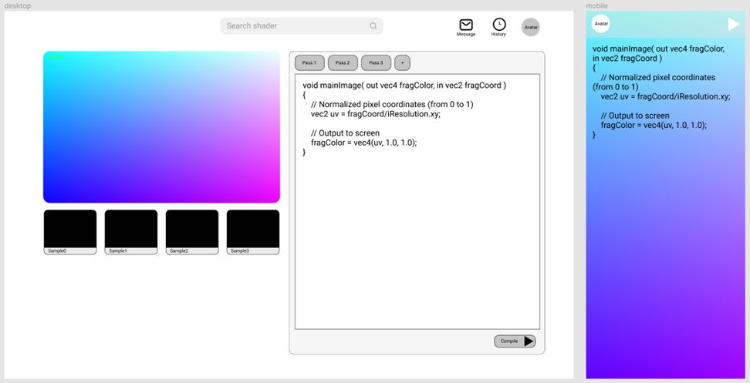Screen dimensions: 750x383
Task: Tap the mobile white play button
Action: pos(734,24)
